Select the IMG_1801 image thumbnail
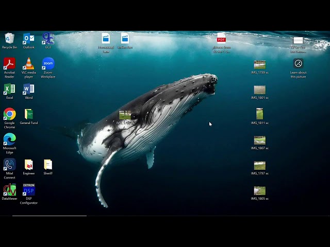The height and width of the screenshot is (247, 330). (260, 90)
